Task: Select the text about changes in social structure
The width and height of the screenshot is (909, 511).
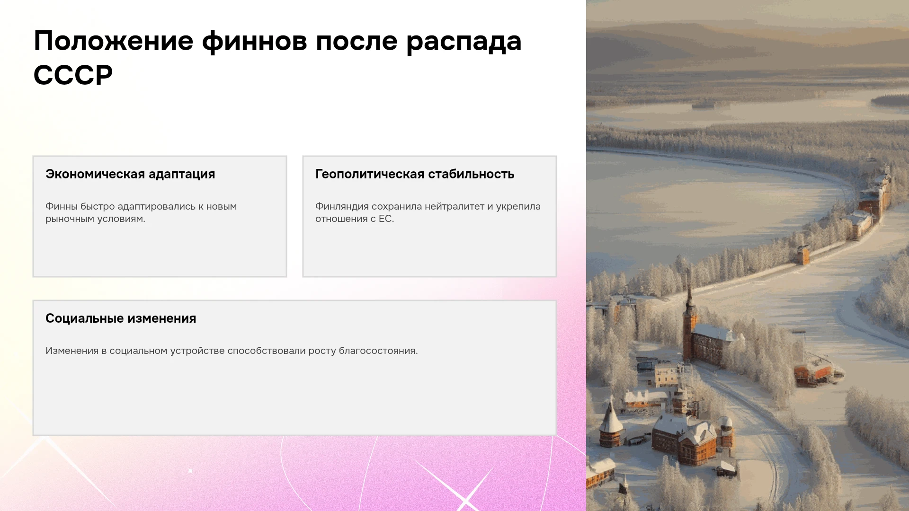Action: click(x=232, y=351)
